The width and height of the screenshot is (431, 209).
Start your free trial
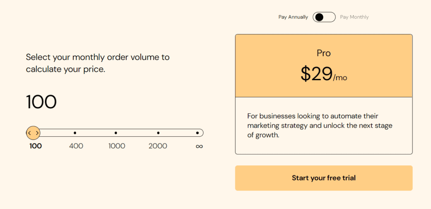[324, 178]
